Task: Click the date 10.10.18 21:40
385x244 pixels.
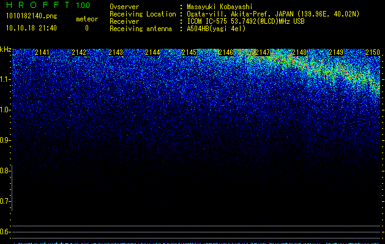Action: tap(31, 28)
